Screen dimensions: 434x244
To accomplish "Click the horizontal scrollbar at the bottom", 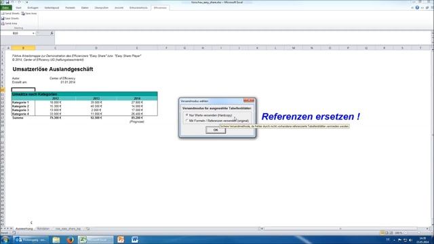I will (x=340, y=229).
